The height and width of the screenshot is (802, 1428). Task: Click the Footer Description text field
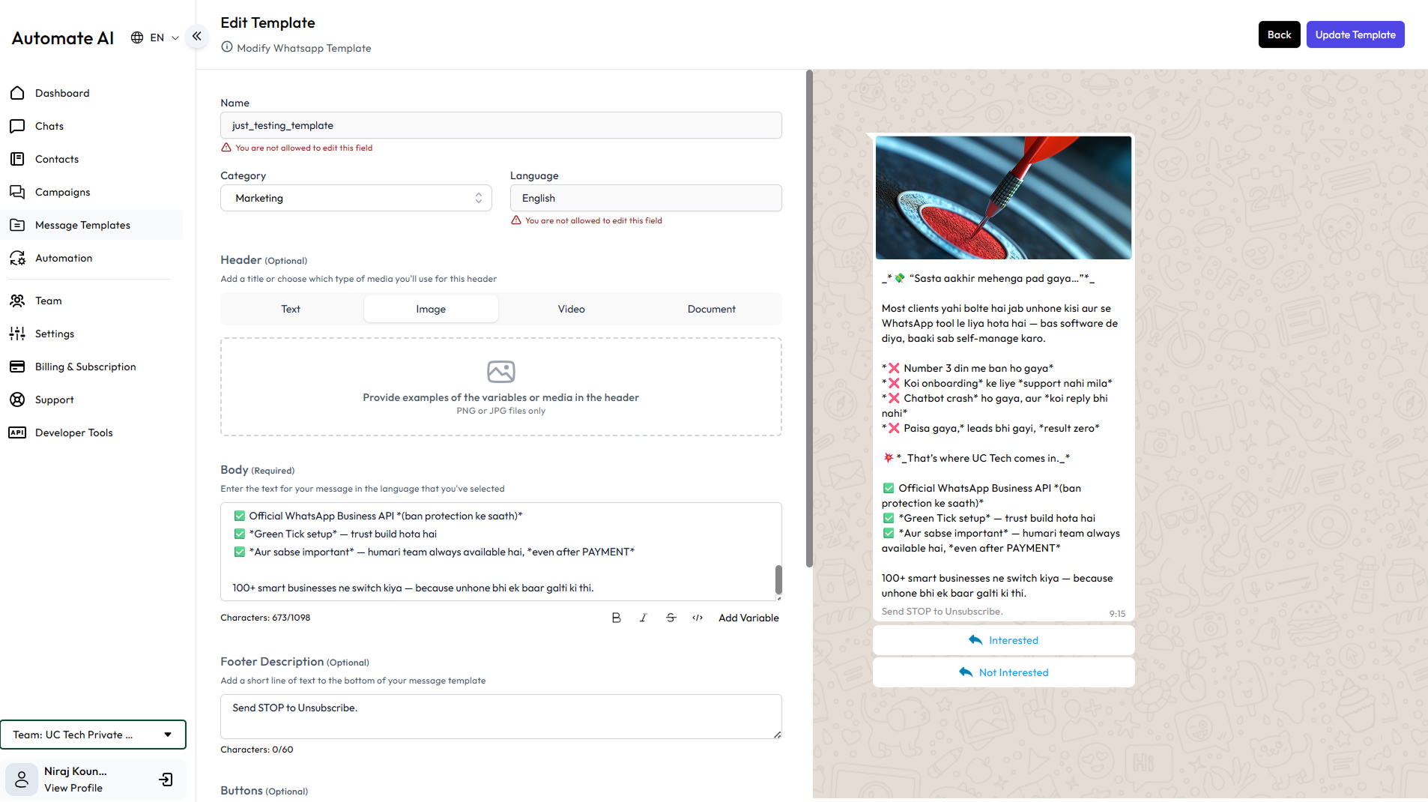coord(500,716)
